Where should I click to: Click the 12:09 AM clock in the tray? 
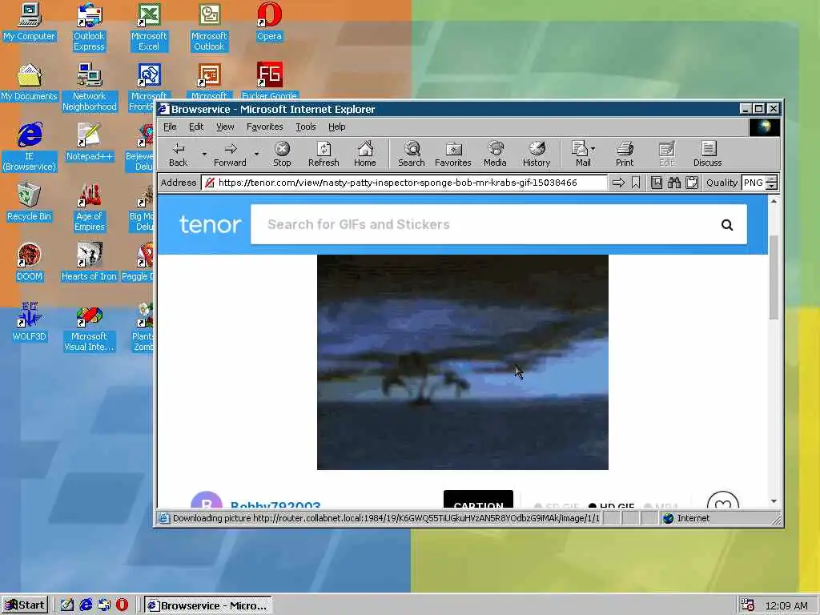[786, 605]
